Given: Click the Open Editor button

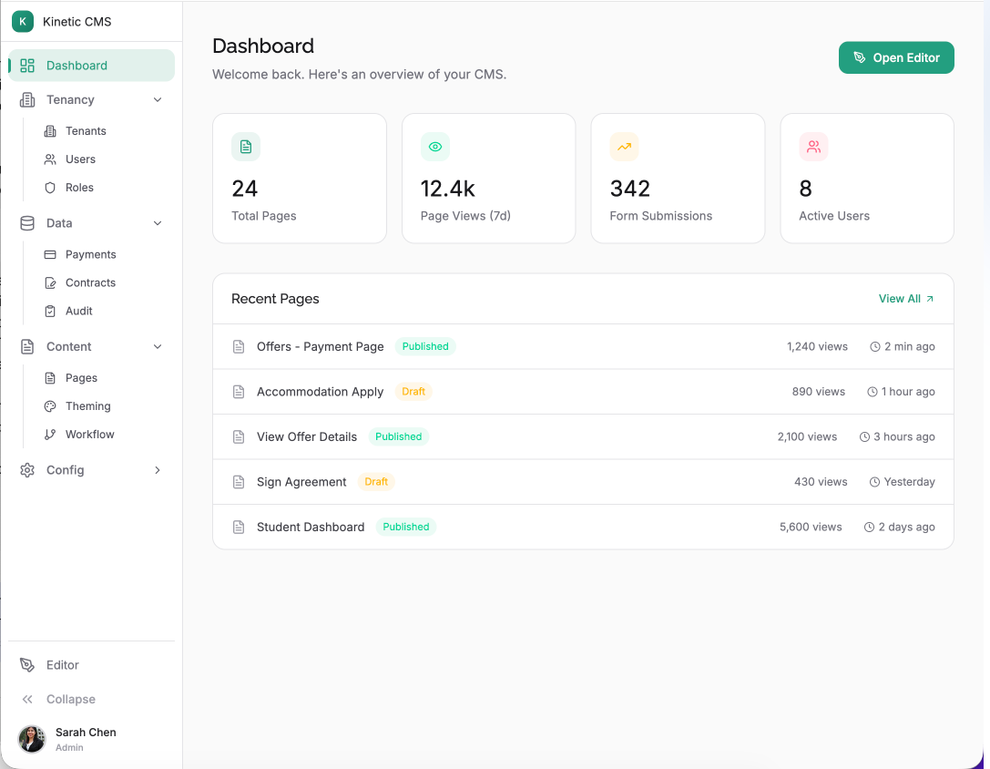Looking at the screenshot, I should (896, 57).
